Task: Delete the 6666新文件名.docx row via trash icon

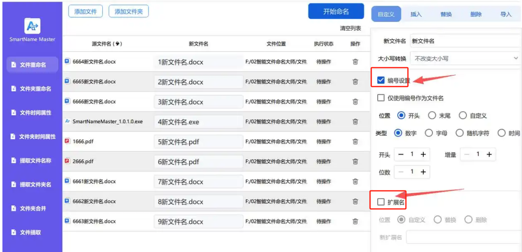Action: 355,101
